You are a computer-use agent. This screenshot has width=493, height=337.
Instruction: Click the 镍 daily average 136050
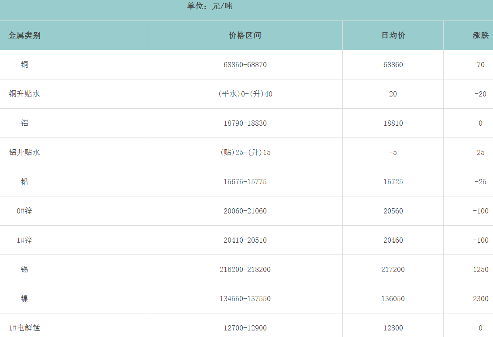(x=393, y=299)
